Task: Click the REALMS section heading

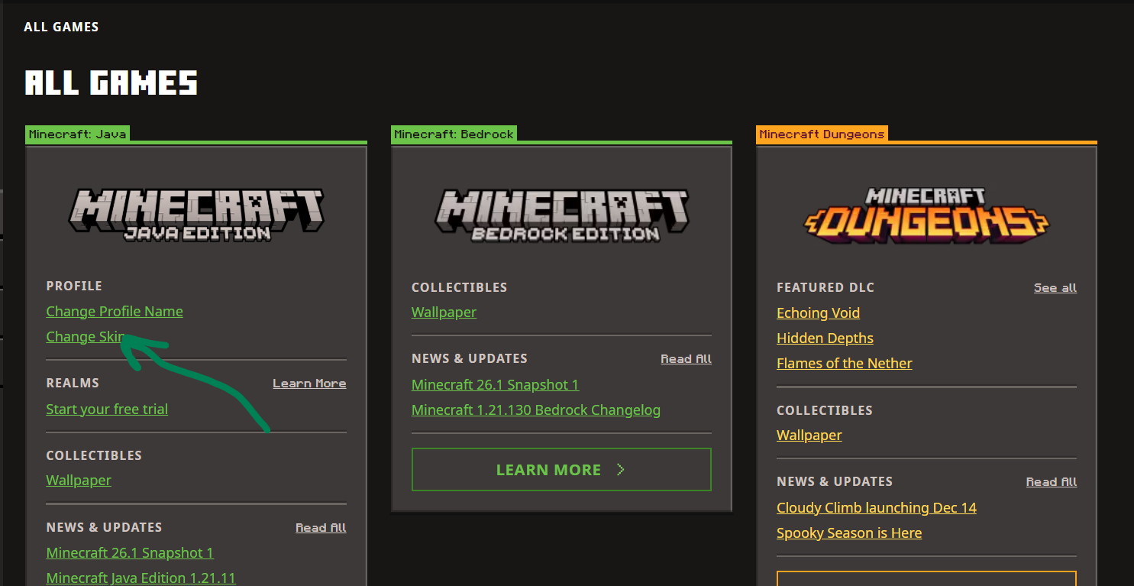Action: click(x=73, y=383)
